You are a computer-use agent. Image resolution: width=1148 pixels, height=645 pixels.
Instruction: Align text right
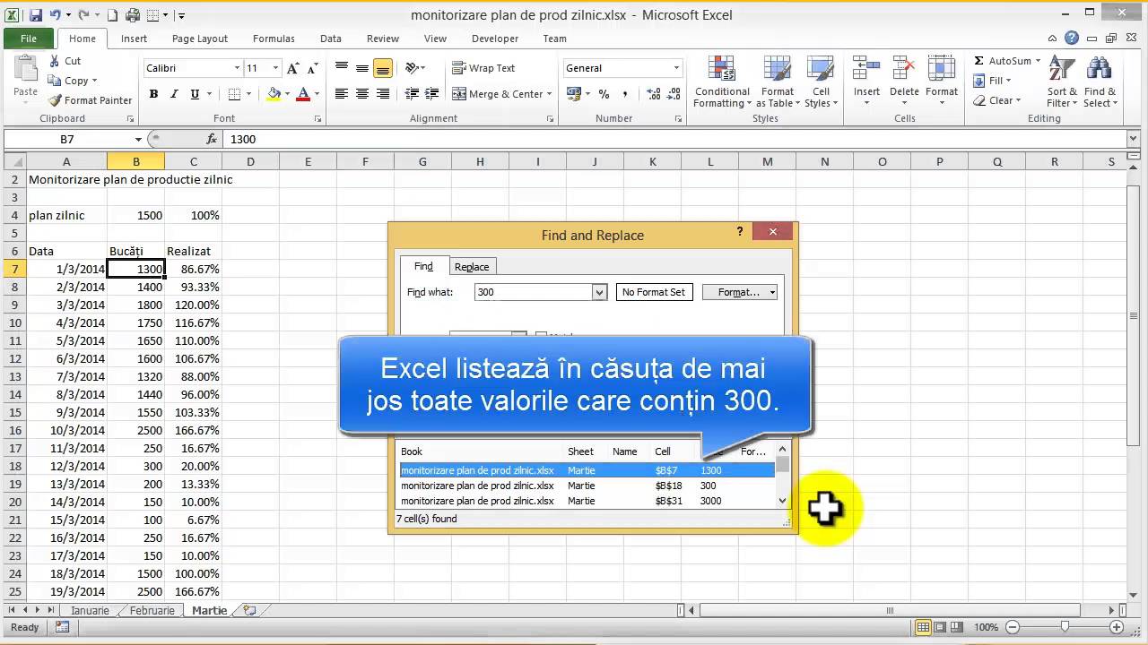[x=383, y=94]
